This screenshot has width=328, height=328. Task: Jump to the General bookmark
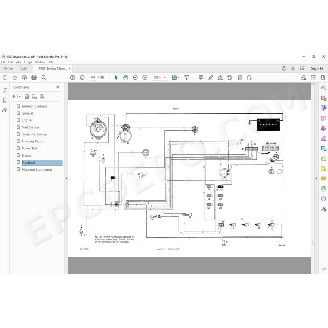[x=27, y=113]
